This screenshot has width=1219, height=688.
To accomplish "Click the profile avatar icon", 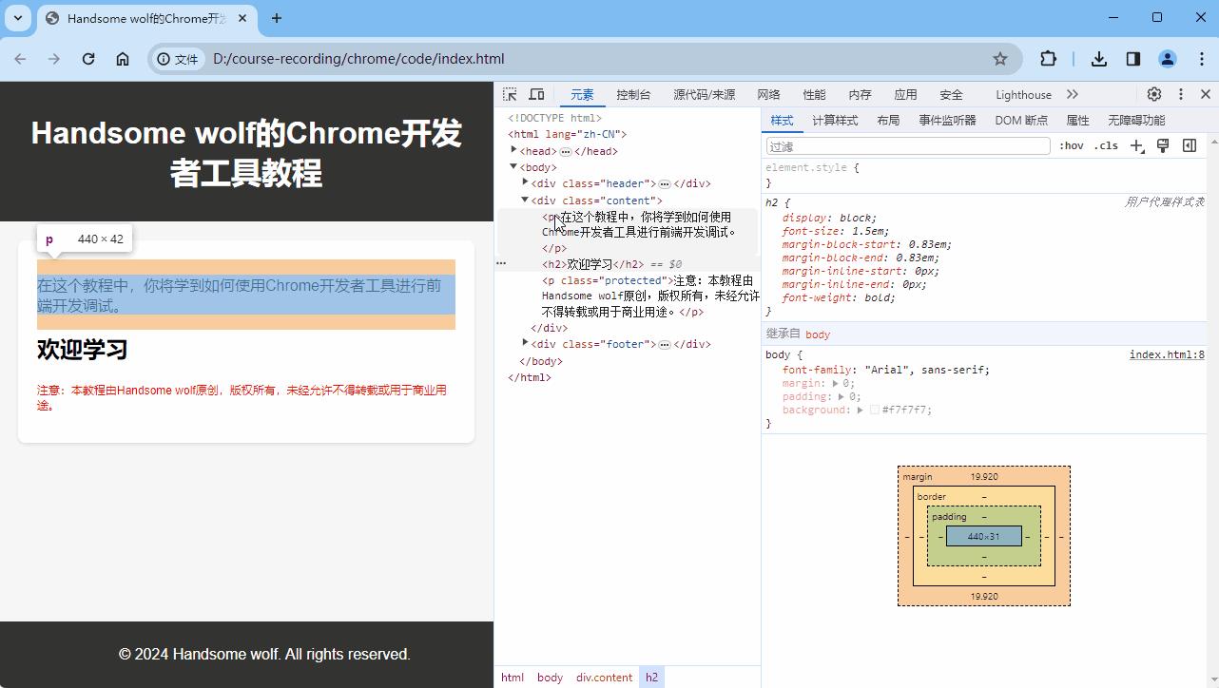I will [1167, 58].
